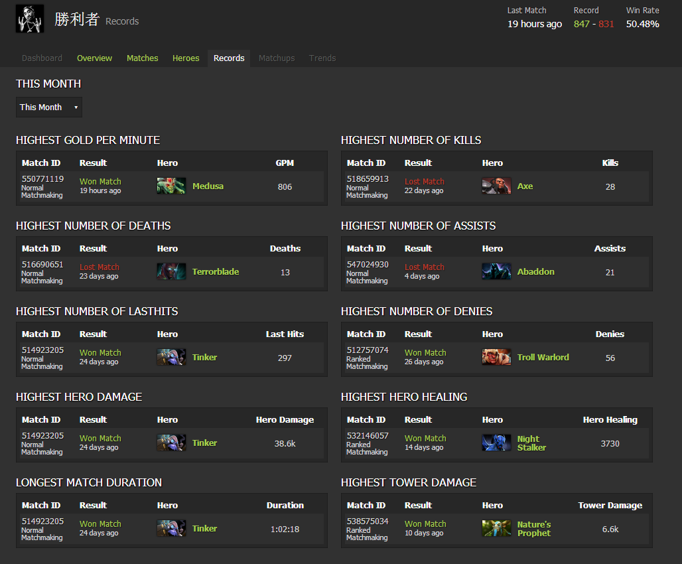Image resolution: width=682 pixels, height=564 pixels.
Task: Click the player profile avatar image
Action: tap(30, 19)
